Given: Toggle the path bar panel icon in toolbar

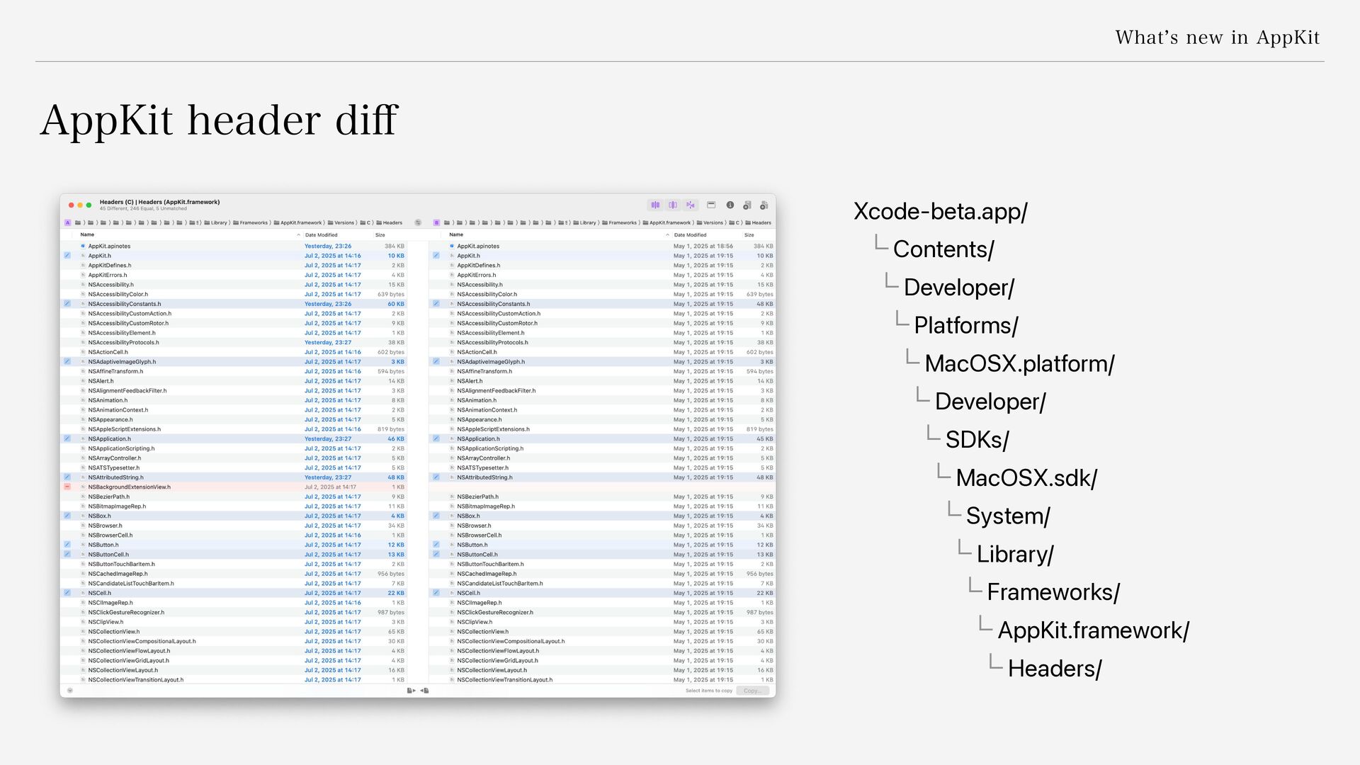Looking at the screenshot, I should point(711,205).
